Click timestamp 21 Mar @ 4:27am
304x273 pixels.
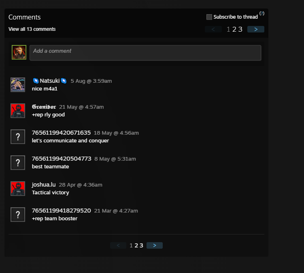point(116,211)
